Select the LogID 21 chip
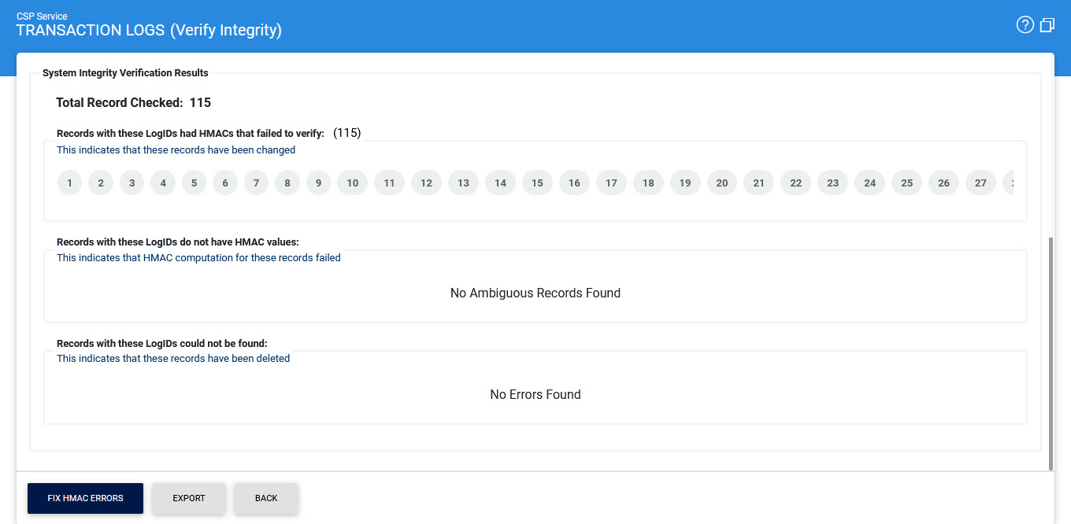1071x524 pixels. 758,183
